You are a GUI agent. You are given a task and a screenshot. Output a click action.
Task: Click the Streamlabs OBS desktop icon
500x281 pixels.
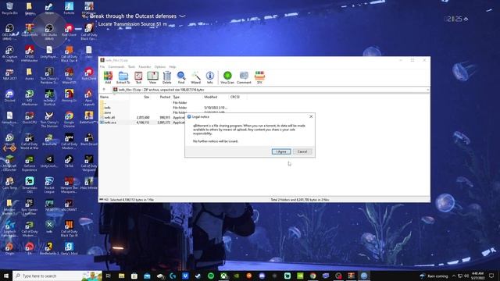click(x=30, y=185)
